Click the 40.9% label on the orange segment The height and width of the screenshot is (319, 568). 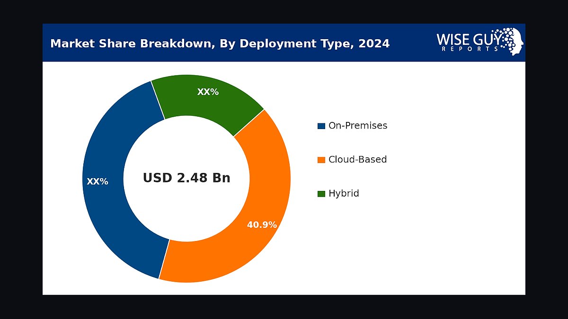pos(262,225)
